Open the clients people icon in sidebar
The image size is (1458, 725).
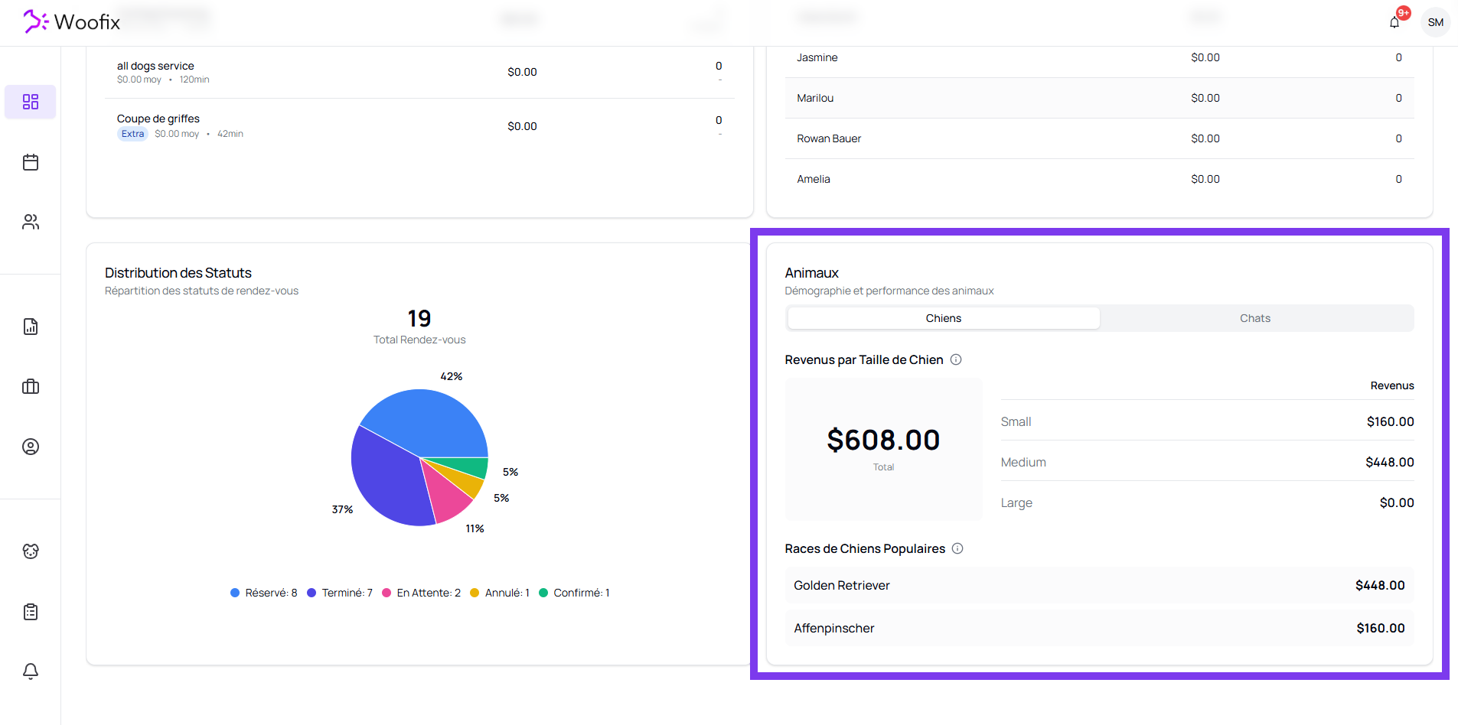pyautogui.click(x=31, y=222)
